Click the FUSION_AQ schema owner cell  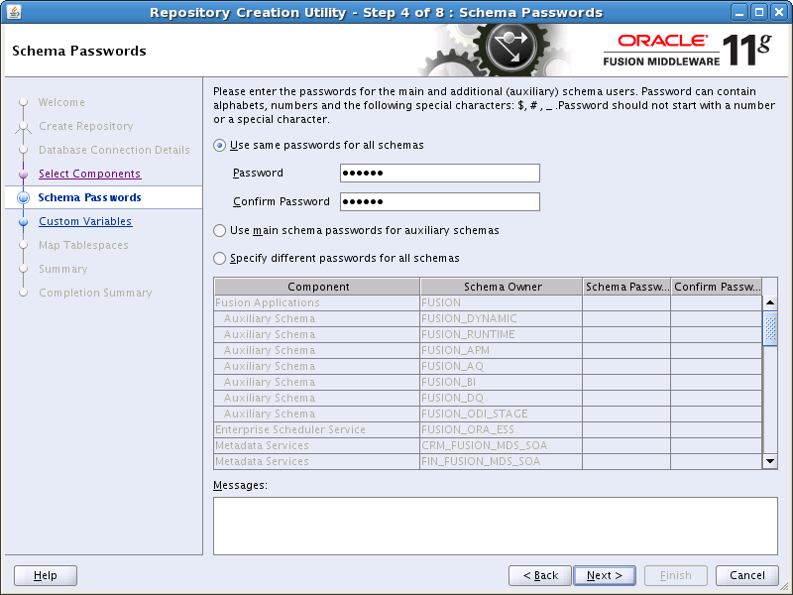[x=502, y=366]
